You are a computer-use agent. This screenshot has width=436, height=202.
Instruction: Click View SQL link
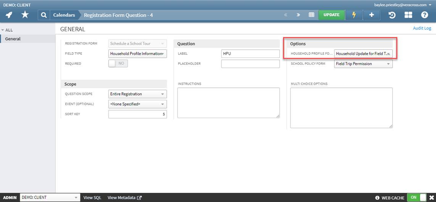92,198
